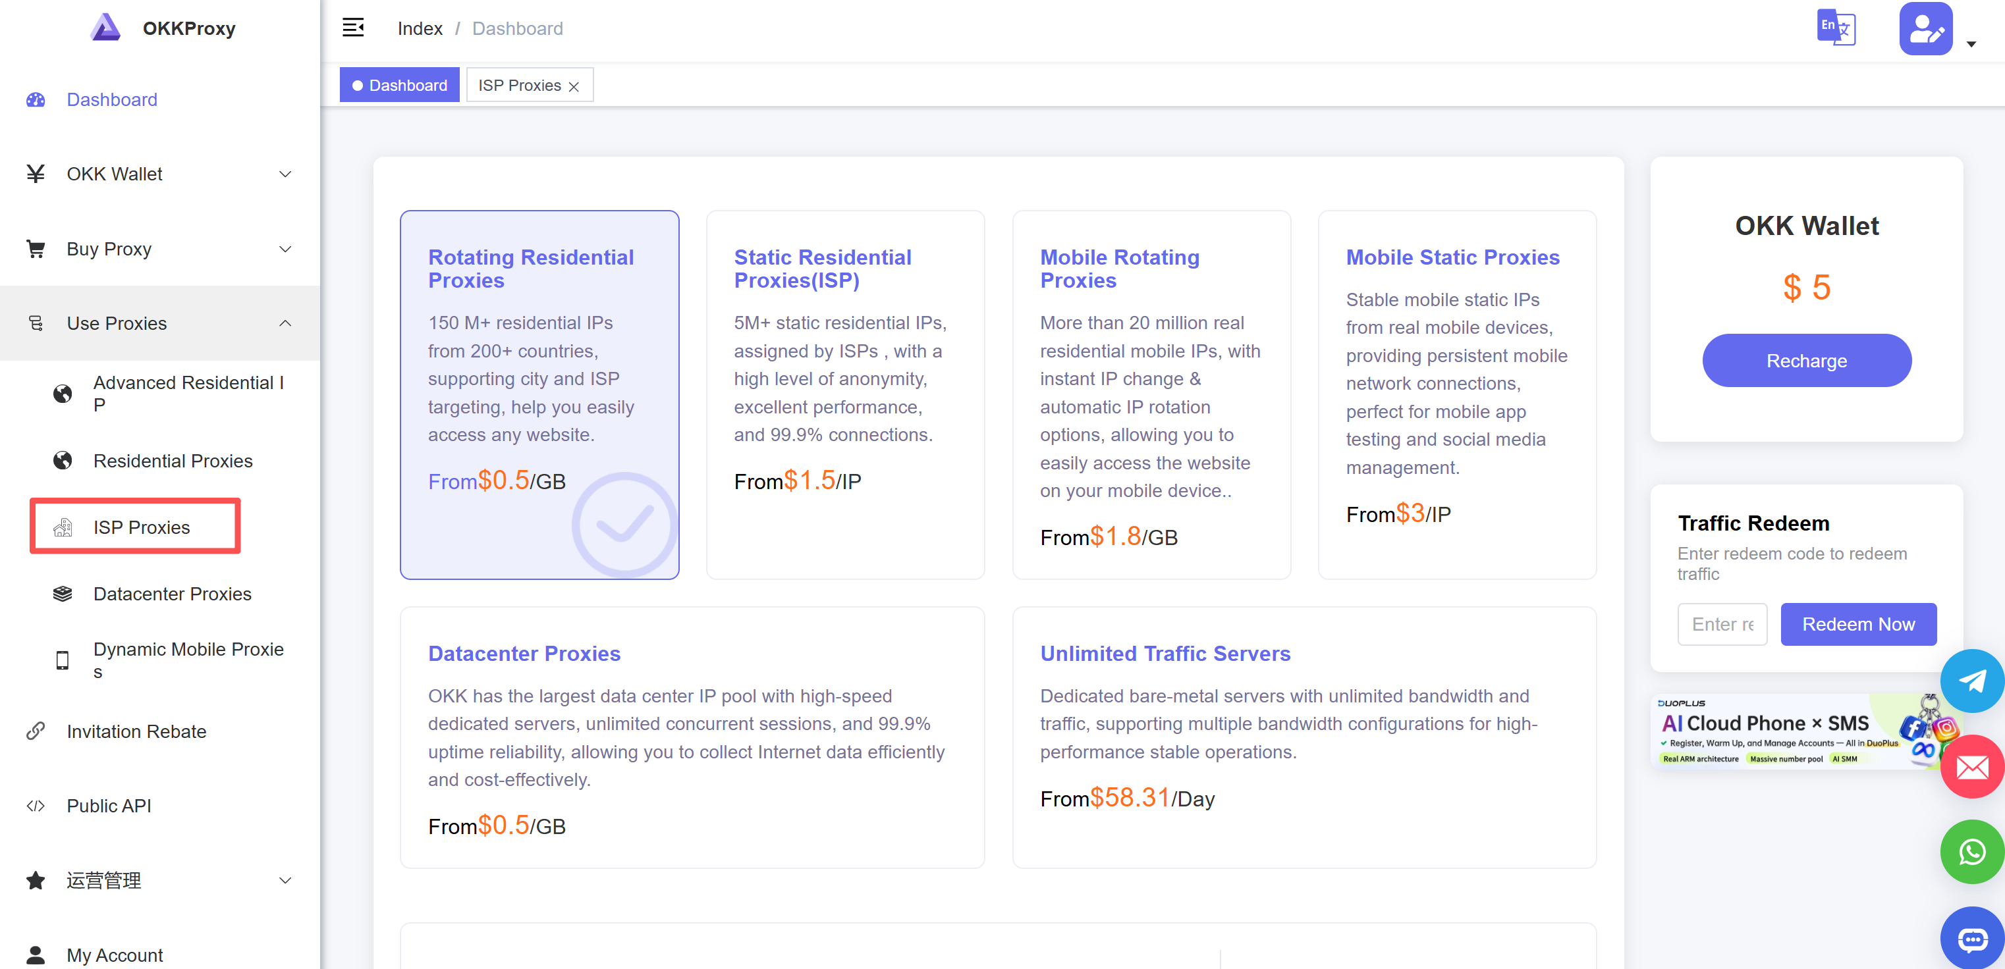2005x969 pixels.
Task: Open Datacenter Proxies sidebar menu item
Action: pos(159,594)
